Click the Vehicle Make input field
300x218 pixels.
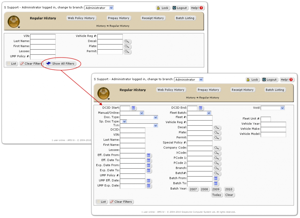pyautogui.click(x=273, y=129)
